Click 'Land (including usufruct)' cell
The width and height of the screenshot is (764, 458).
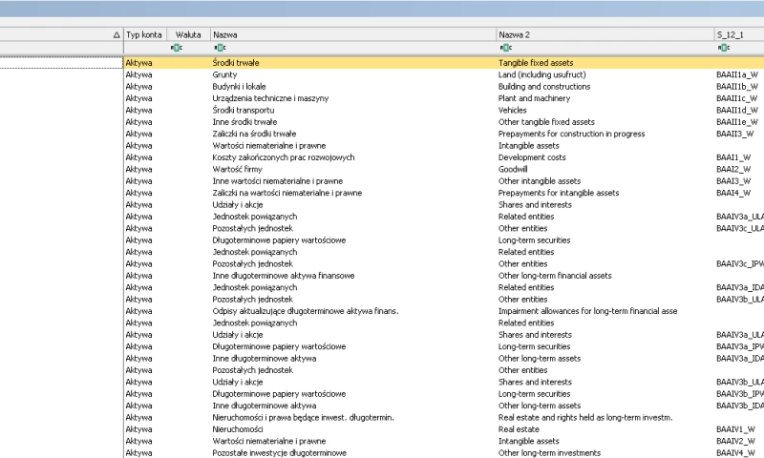[541, 74]
